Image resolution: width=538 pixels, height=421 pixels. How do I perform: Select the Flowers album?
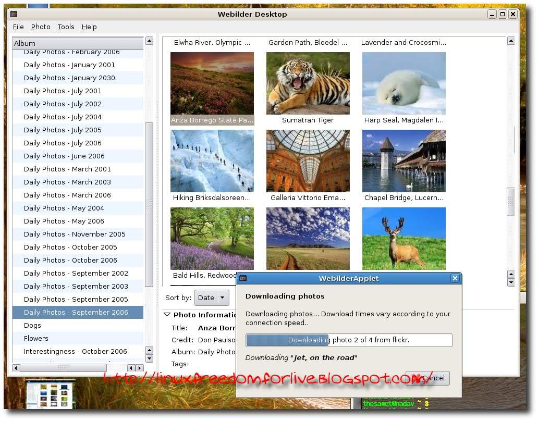point(36,339)
